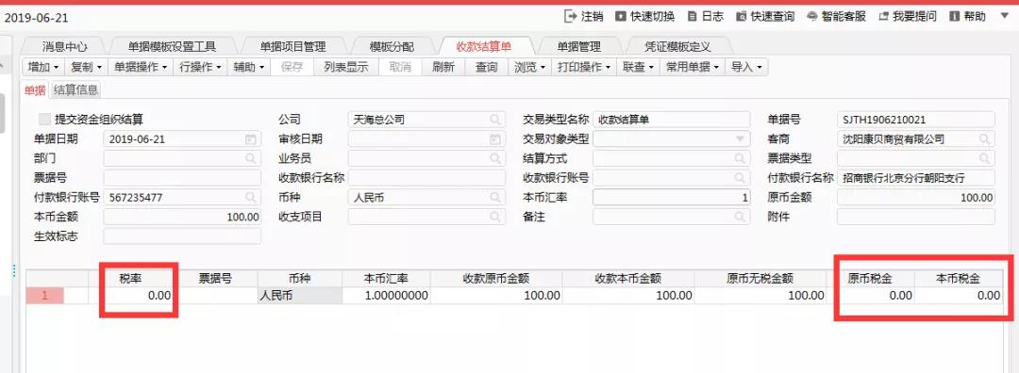Click the 注销 logout icon

[570, 16]
